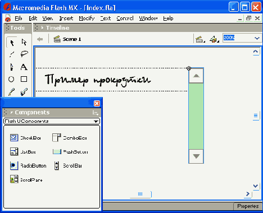Expand the Timeline panel

42,27
